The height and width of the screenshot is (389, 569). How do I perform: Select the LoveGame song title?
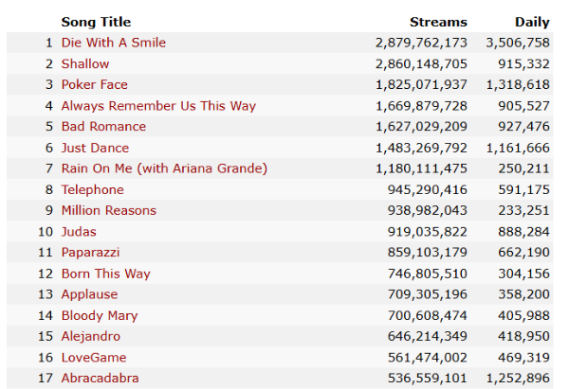pyautogui.click(x=94, y=357)
